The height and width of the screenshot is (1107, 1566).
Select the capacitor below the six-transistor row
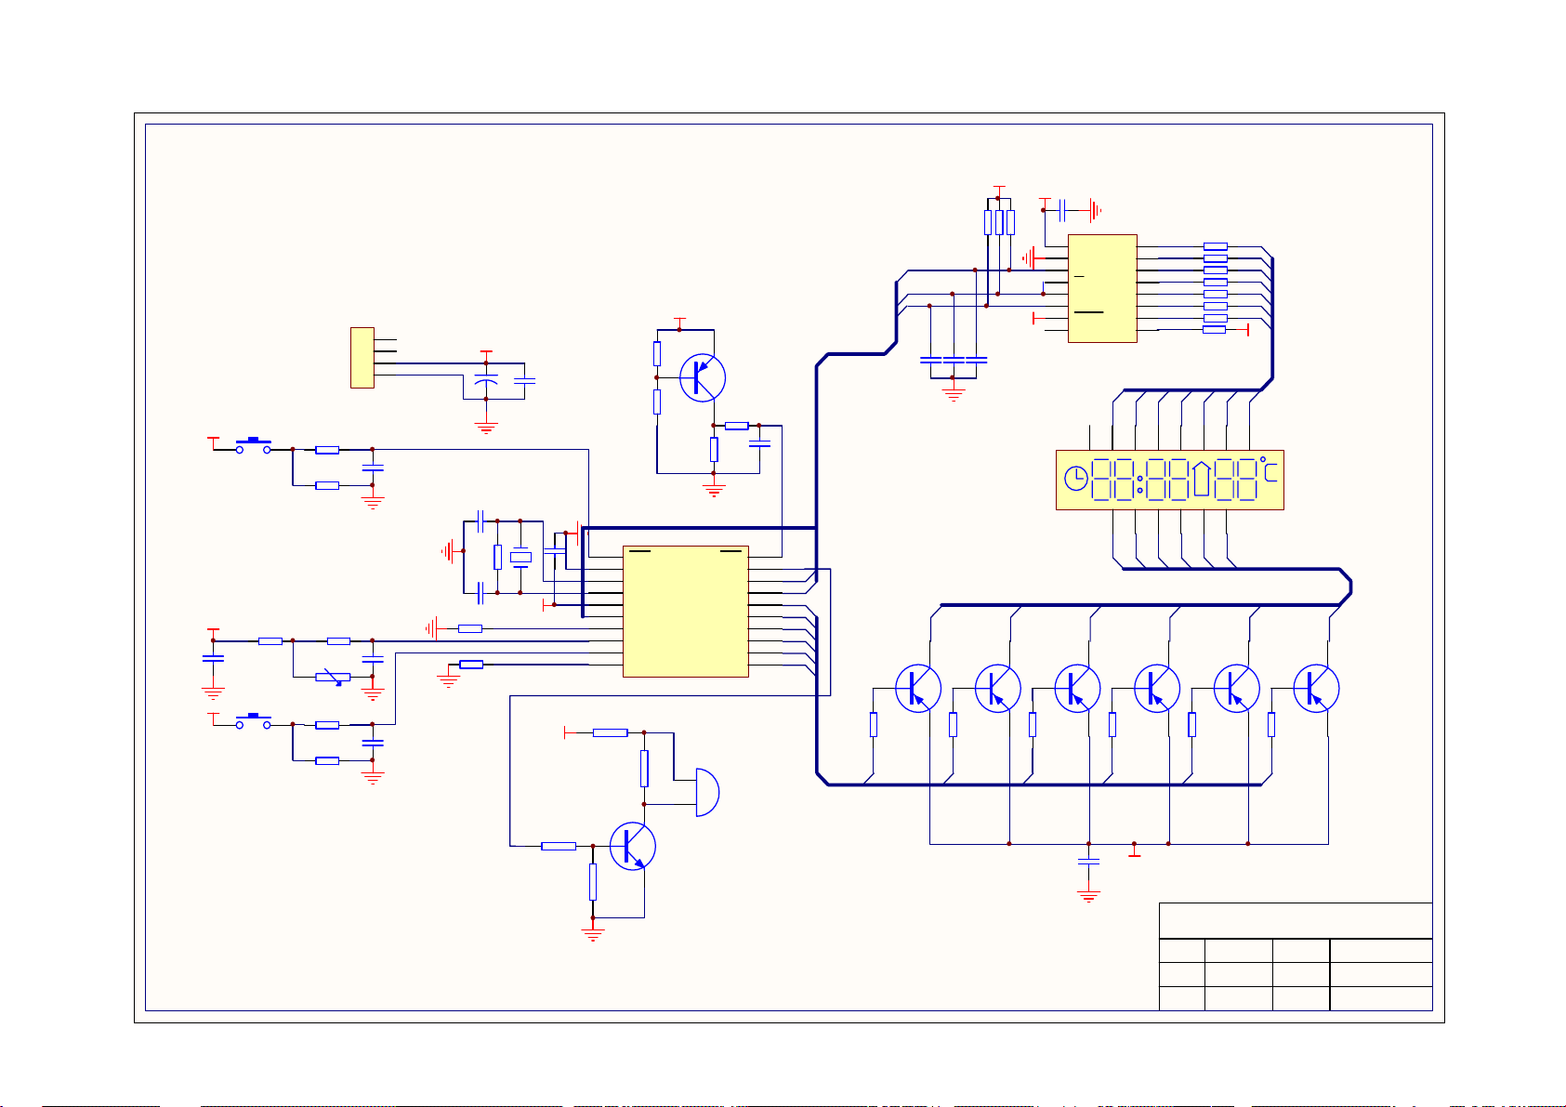1088,863
